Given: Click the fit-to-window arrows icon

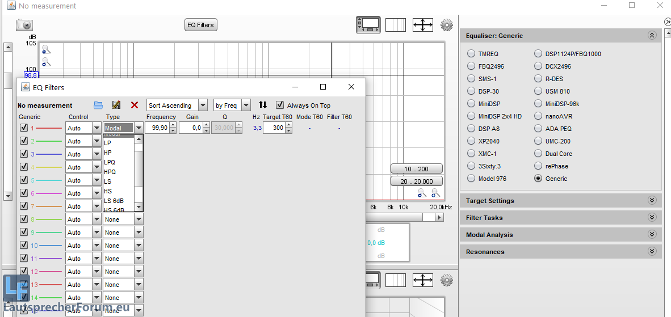Looking at the screenshot, I should coord(422,25).
